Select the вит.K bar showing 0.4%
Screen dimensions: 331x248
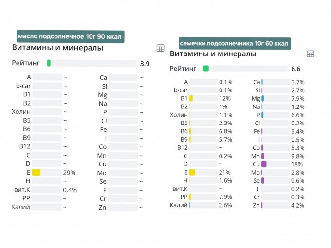point(47,190)
